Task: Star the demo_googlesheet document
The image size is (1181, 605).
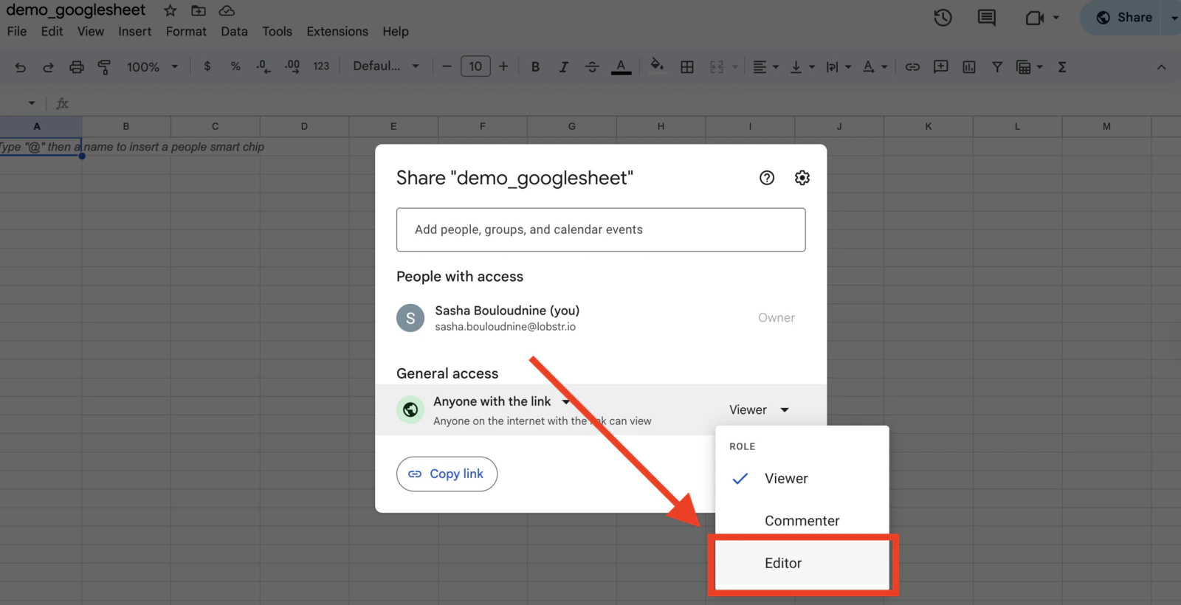Action: click(171, 10)
